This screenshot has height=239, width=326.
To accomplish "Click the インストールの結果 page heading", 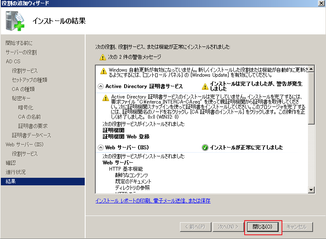I will pos(59,21).
